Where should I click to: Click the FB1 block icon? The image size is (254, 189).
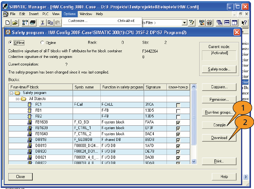point(30,111)
